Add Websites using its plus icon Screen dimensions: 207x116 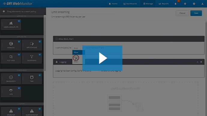[19, 42]
